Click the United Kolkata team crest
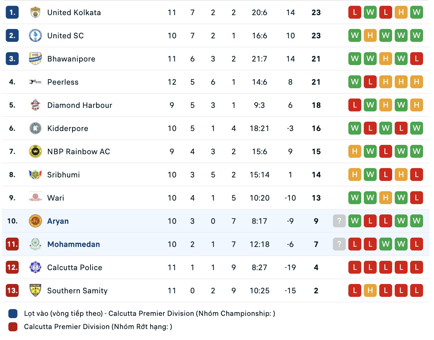 tap(35, 13)
